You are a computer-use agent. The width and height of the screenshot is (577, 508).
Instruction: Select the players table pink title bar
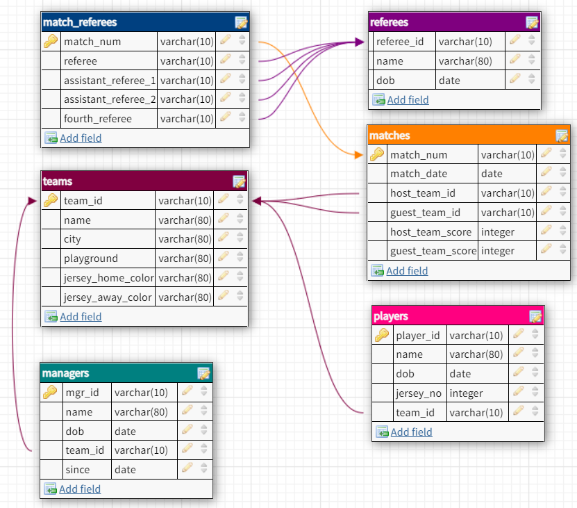point(458,316)
